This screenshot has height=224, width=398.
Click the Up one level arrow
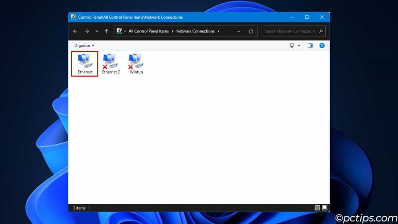click(106, 31)
